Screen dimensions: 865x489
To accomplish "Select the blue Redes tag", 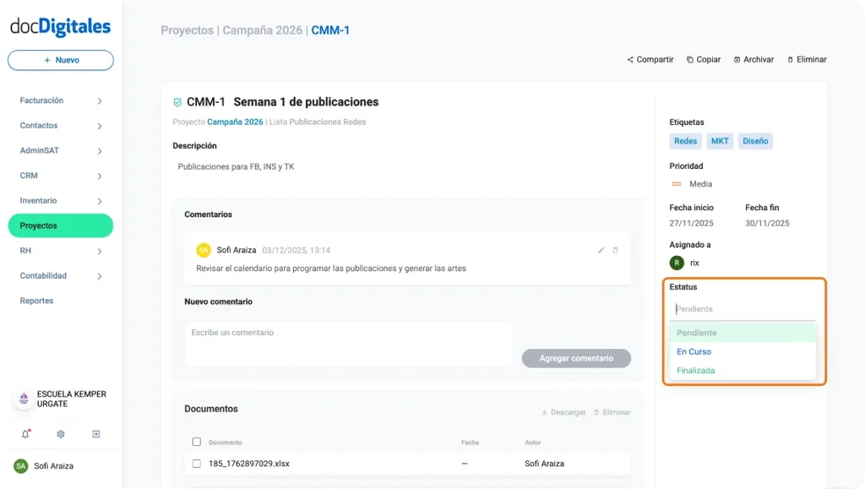I will pyautogui.click(x=685, y=141).
